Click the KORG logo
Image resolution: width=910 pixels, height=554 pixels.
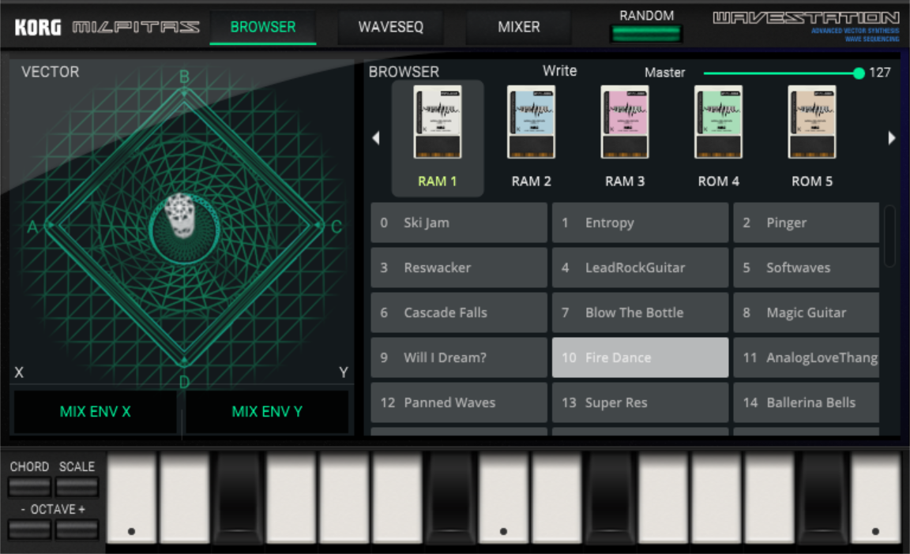38,28
